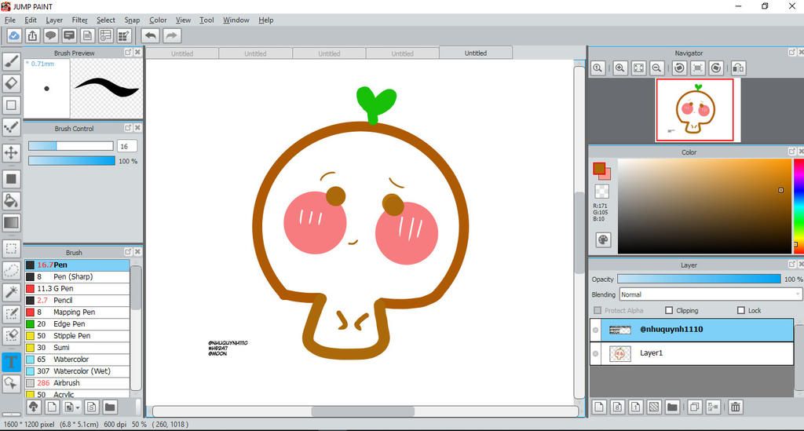Select the Pen (Sharp) brush
The width and height of the screenshot is (804, 431).
77,277
